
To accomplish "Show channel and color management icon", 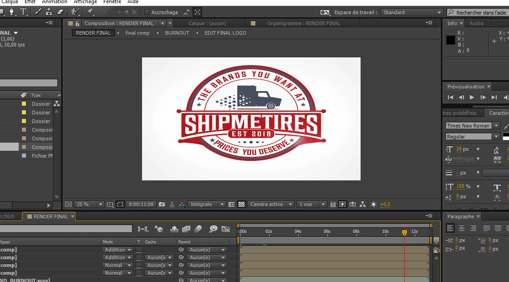I will click(x=182, y=205).
